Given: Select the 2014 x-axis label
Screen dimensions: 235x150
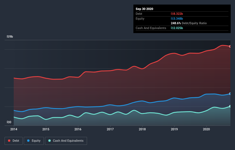Looking at the screenshot, I should 14,129.
